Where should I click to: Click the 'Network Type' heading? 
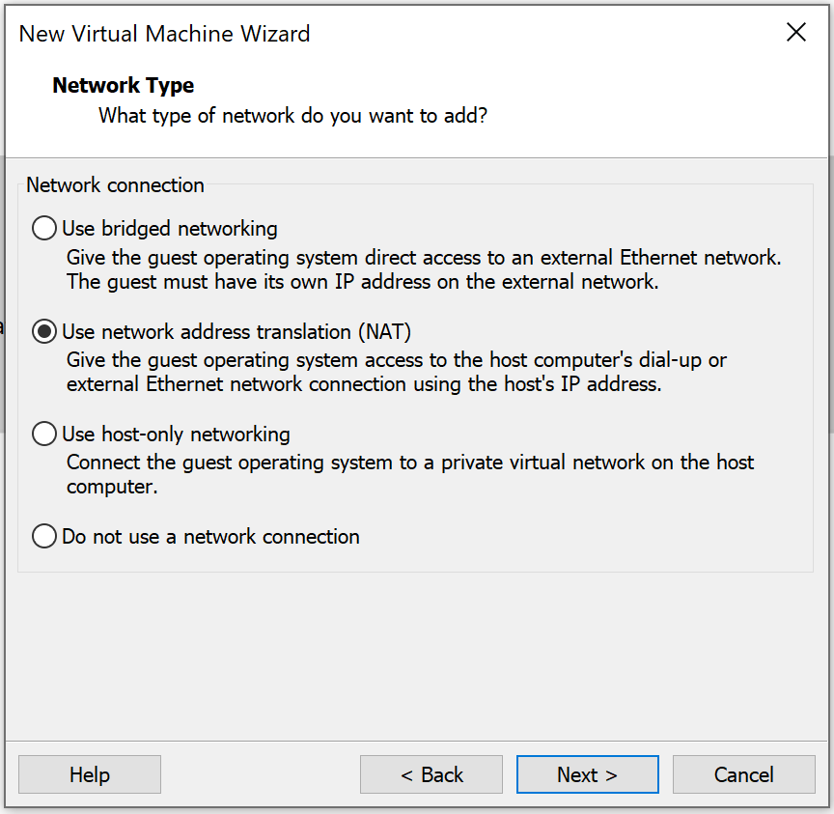coord(123,85)
